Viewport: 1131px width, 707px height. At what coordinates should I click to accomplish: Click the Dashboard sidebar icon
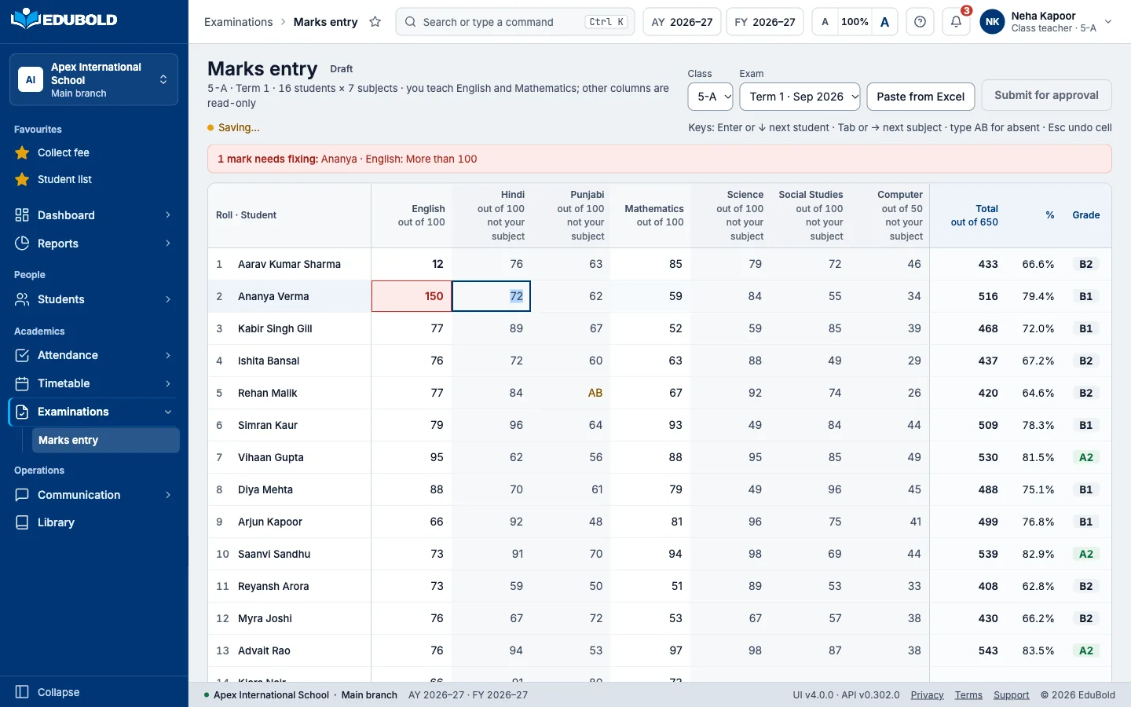[x=22, y=215]
